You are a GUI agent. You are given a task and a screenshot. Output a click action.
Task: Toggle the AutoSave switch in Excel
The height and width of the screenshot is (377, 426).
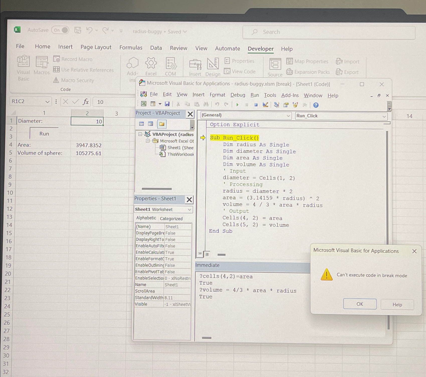(60, 30)
